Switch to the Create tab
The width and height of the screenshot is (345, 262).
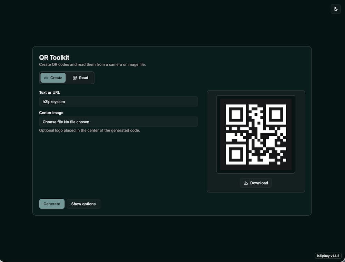pyautogui.click(x=53, y=78)
